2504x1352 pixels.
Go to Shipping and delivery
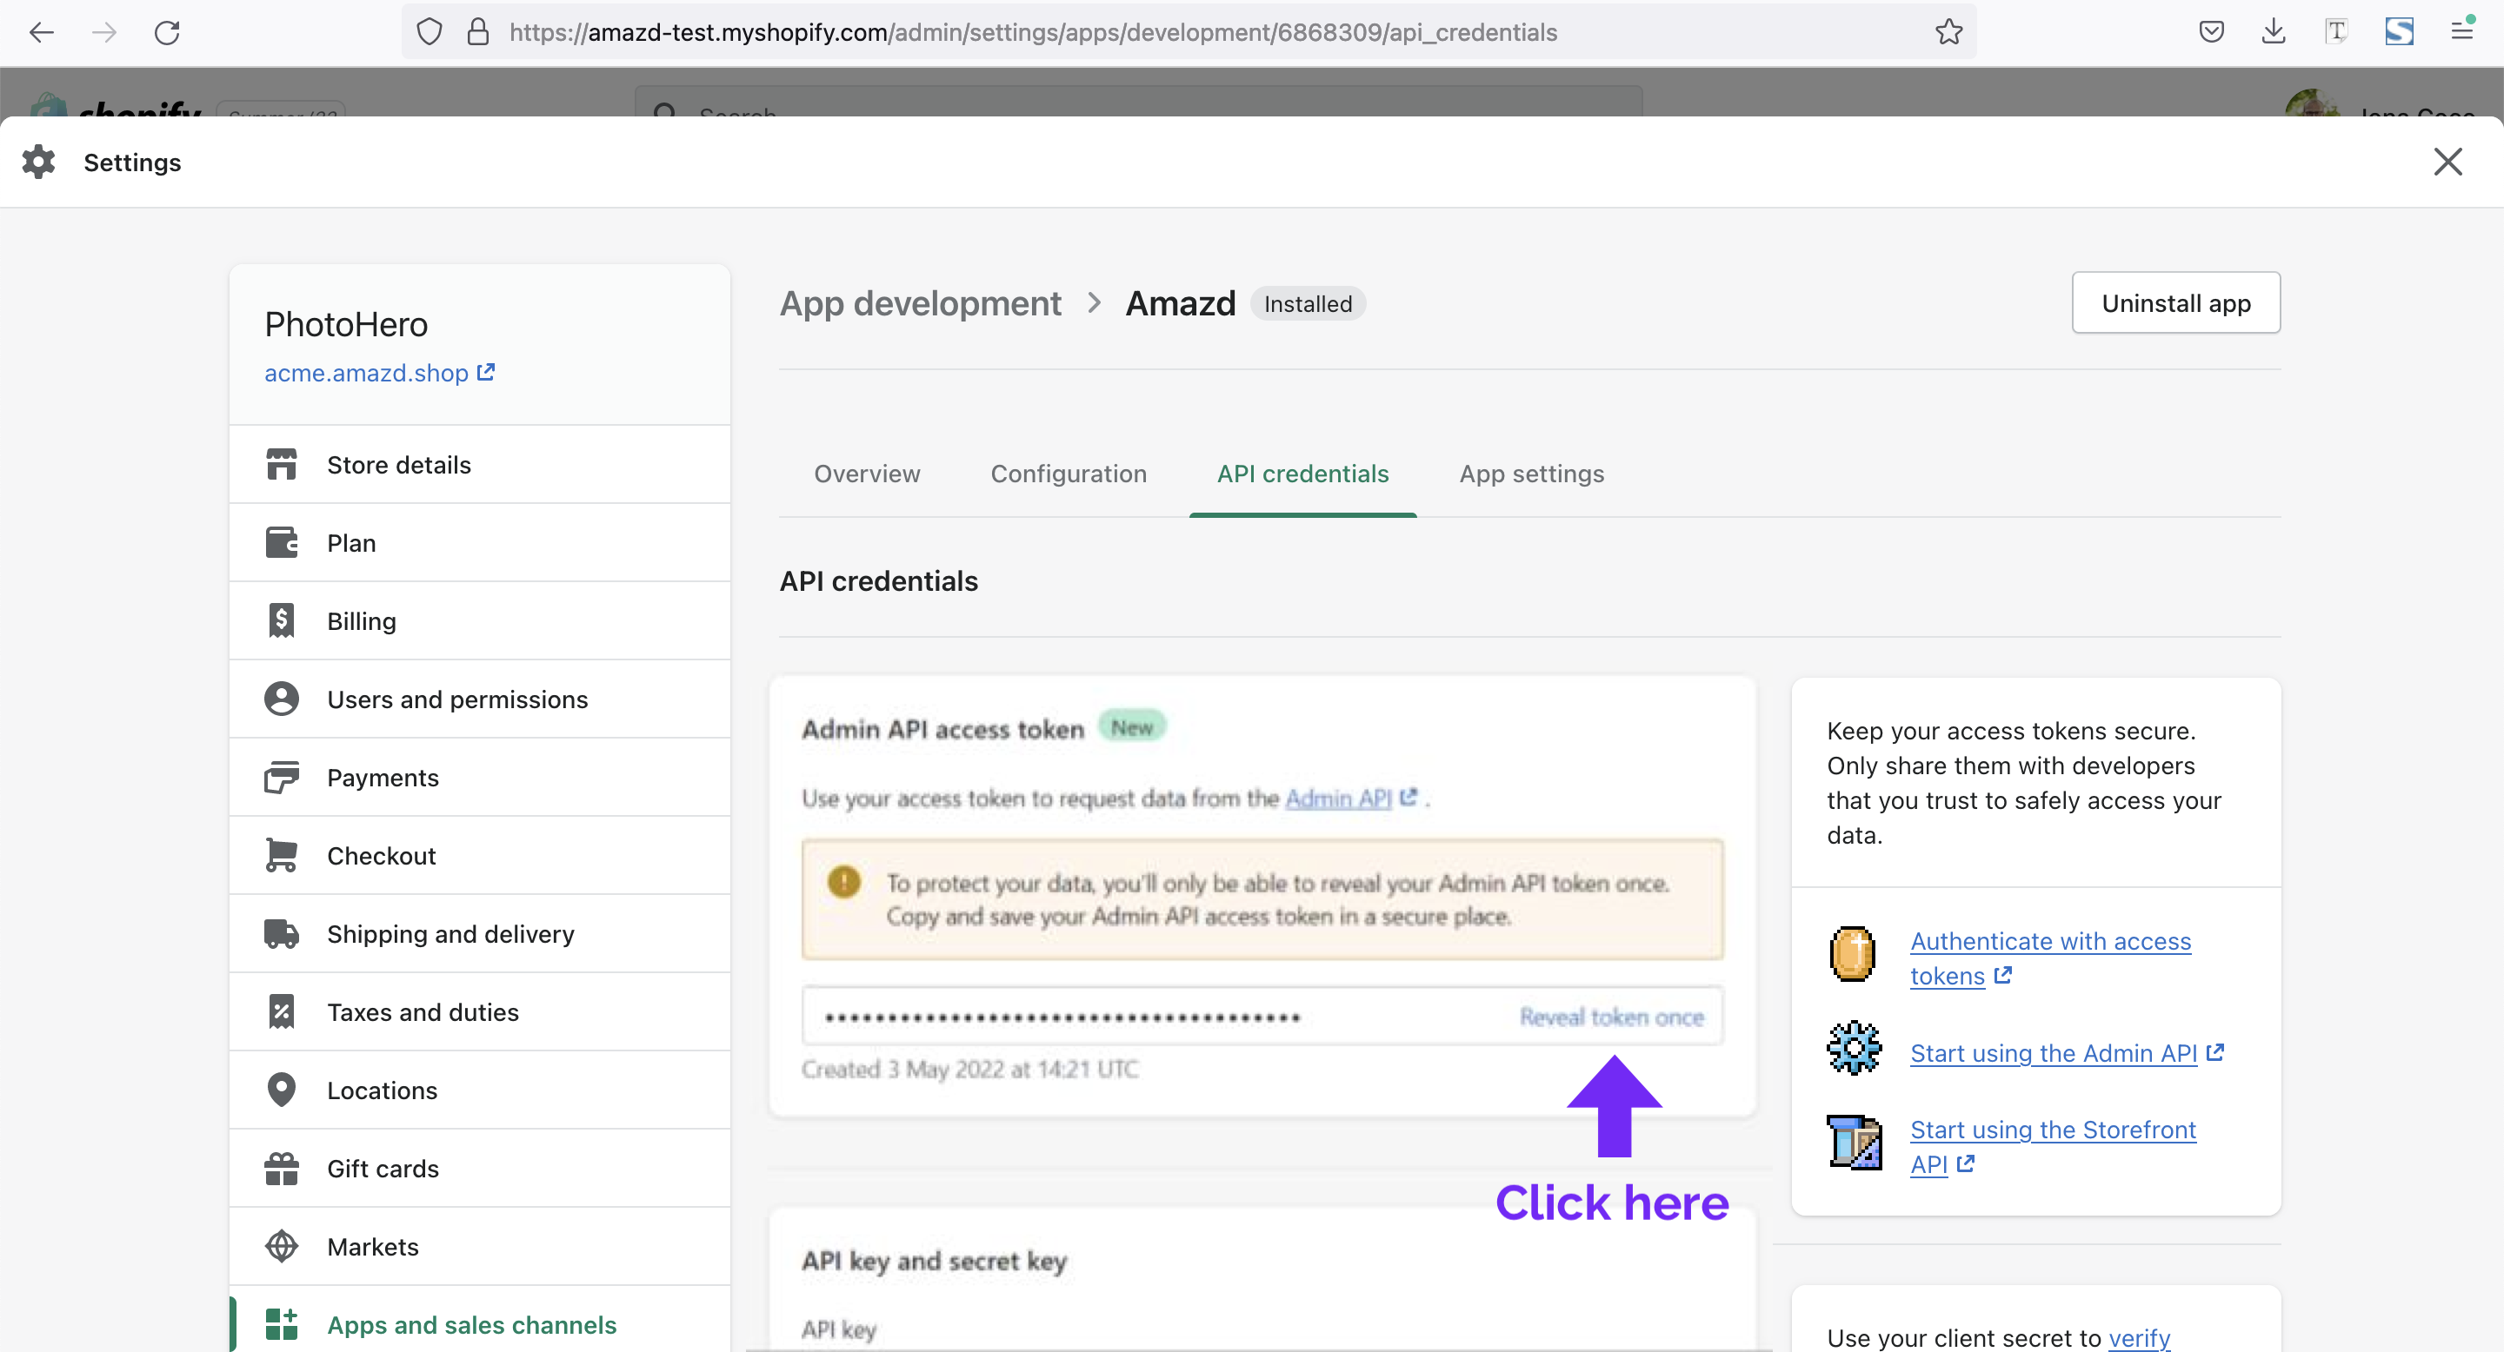click(x=479, y=933)
